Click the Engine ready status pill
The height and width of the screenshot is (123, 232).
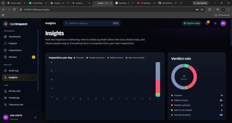tap(192, 23)
